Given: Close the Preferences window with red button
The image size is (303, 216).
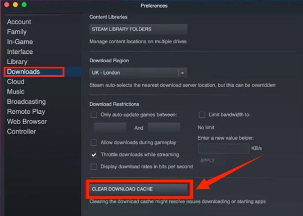Looking at the screenshot, I should pos(7,4).
